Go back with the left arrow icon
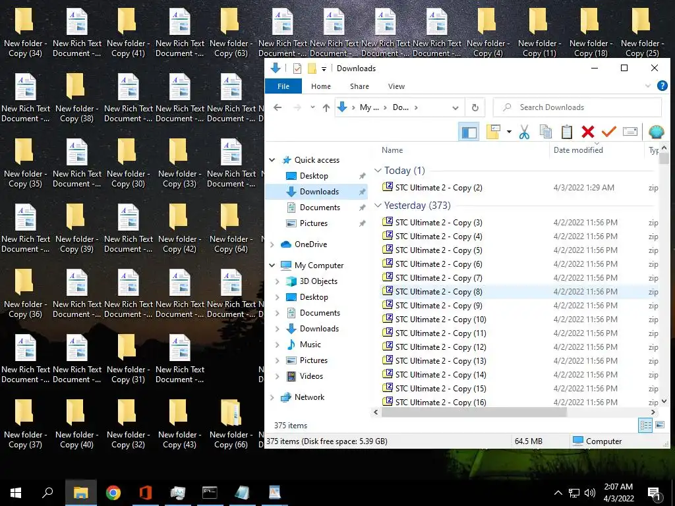 click(x=278, y=107)
